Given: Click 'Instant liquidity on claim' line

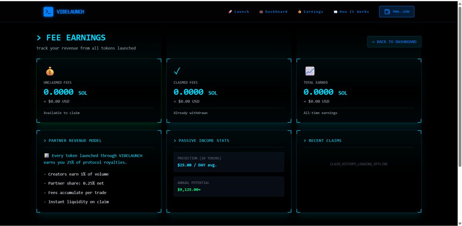Looking at the screenshot, I should pyautogui.click(x=76, y=202).
